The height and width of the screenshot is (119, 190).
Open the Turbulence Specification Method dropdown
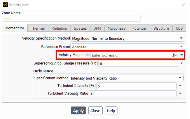point(126,78)
